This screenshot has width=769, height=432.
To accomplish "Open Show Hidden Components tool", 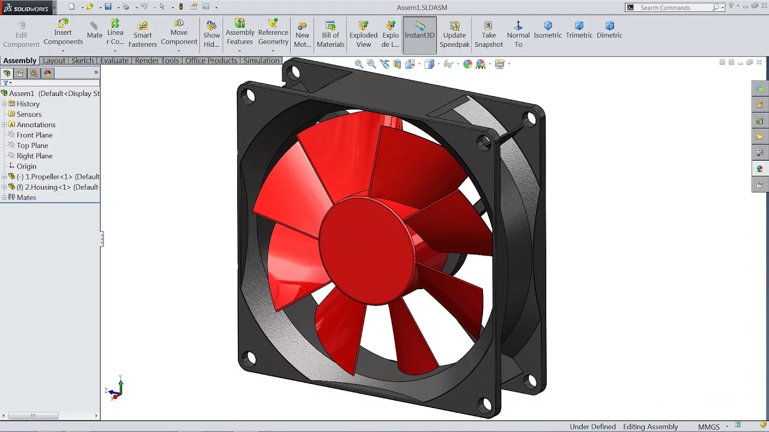I will (211, 34).
